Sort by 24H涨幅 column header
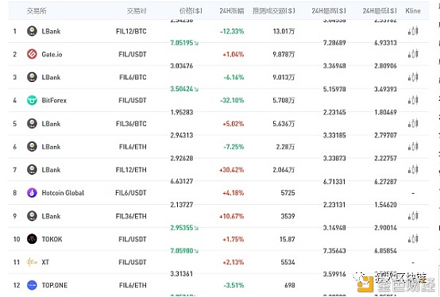This screenshot has width=440, height=297. pyautogui.click(x=232, y=11)
